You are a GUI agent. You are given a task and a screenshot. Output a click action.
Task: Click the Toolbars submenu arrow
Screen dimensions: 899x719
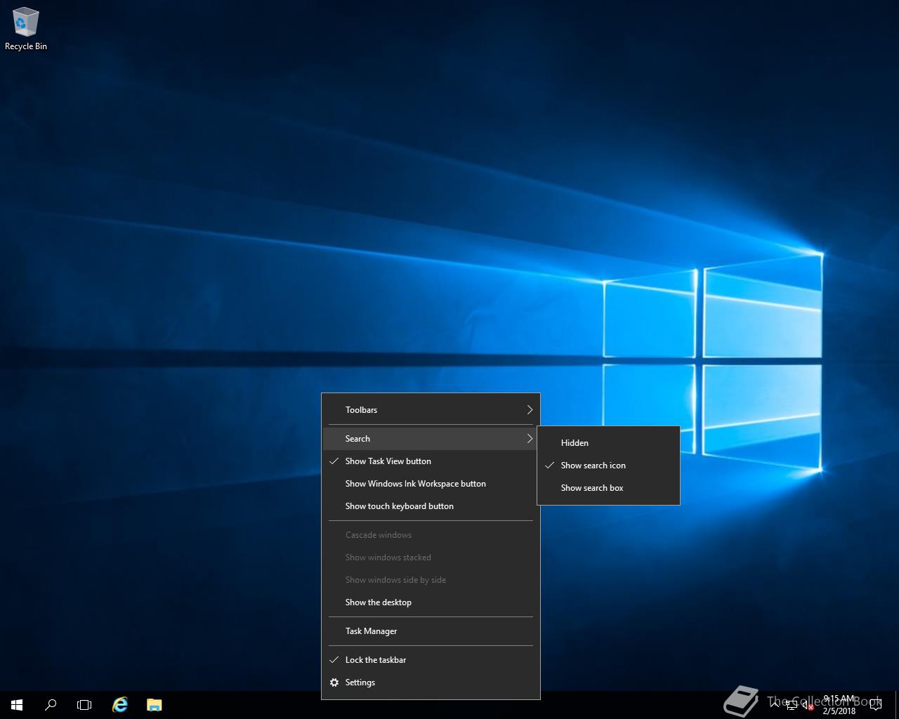tap(530, 410)
